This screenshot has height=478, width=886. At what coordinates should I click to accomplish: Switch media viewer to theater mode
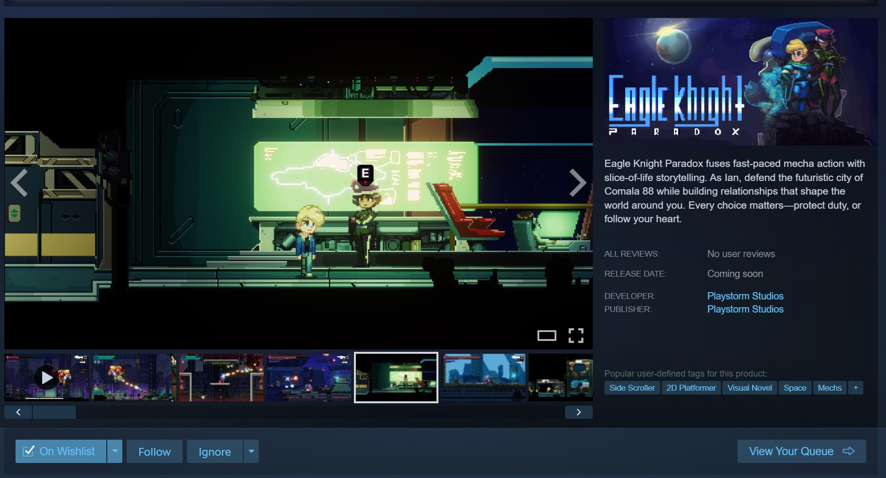pyautogui.click(x=547, y=335)
